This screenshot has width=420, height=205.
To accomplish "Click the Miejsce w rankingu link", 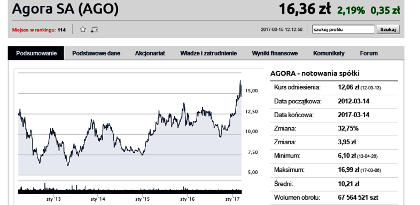I will [x=34, y=30].
